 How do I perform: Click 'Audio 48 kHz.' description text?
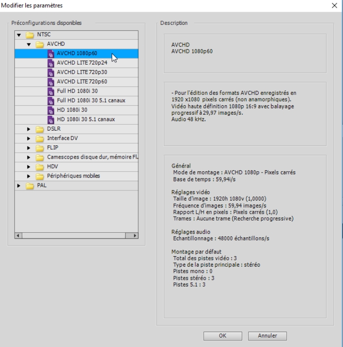tap(188, 119)
